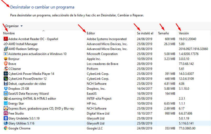This screenshot has height=134, width=211.
Task: Click the INTEF-eXe Project editor cell
Action: coord(99,98)
